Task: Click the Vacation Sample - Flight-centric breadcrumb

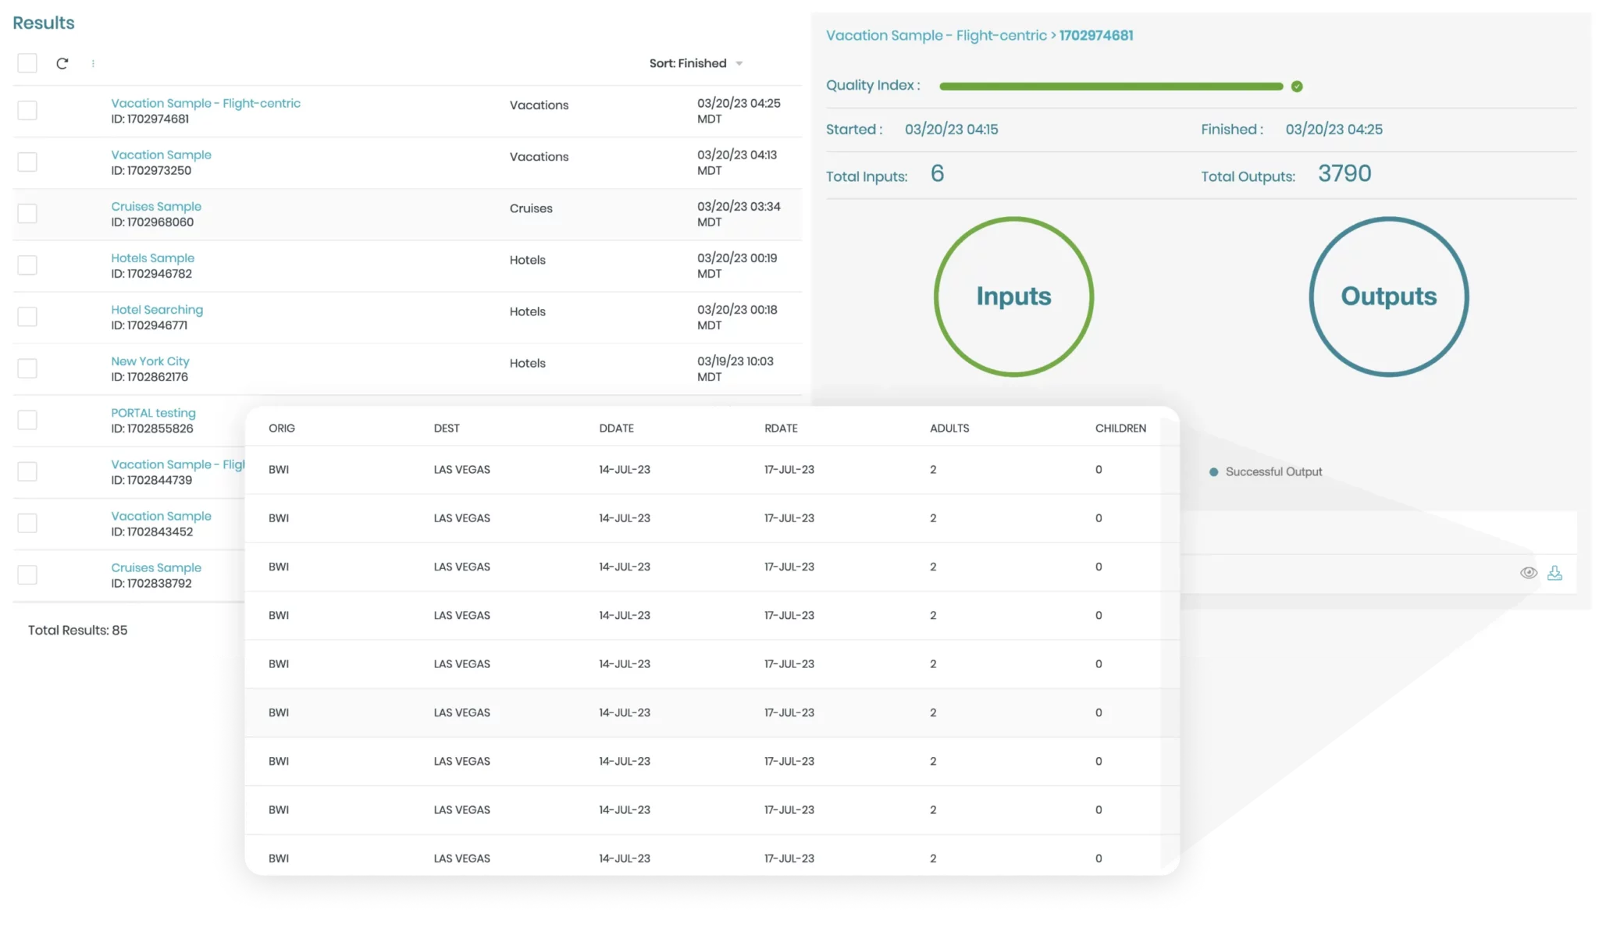Action: (x=936, y=35)
